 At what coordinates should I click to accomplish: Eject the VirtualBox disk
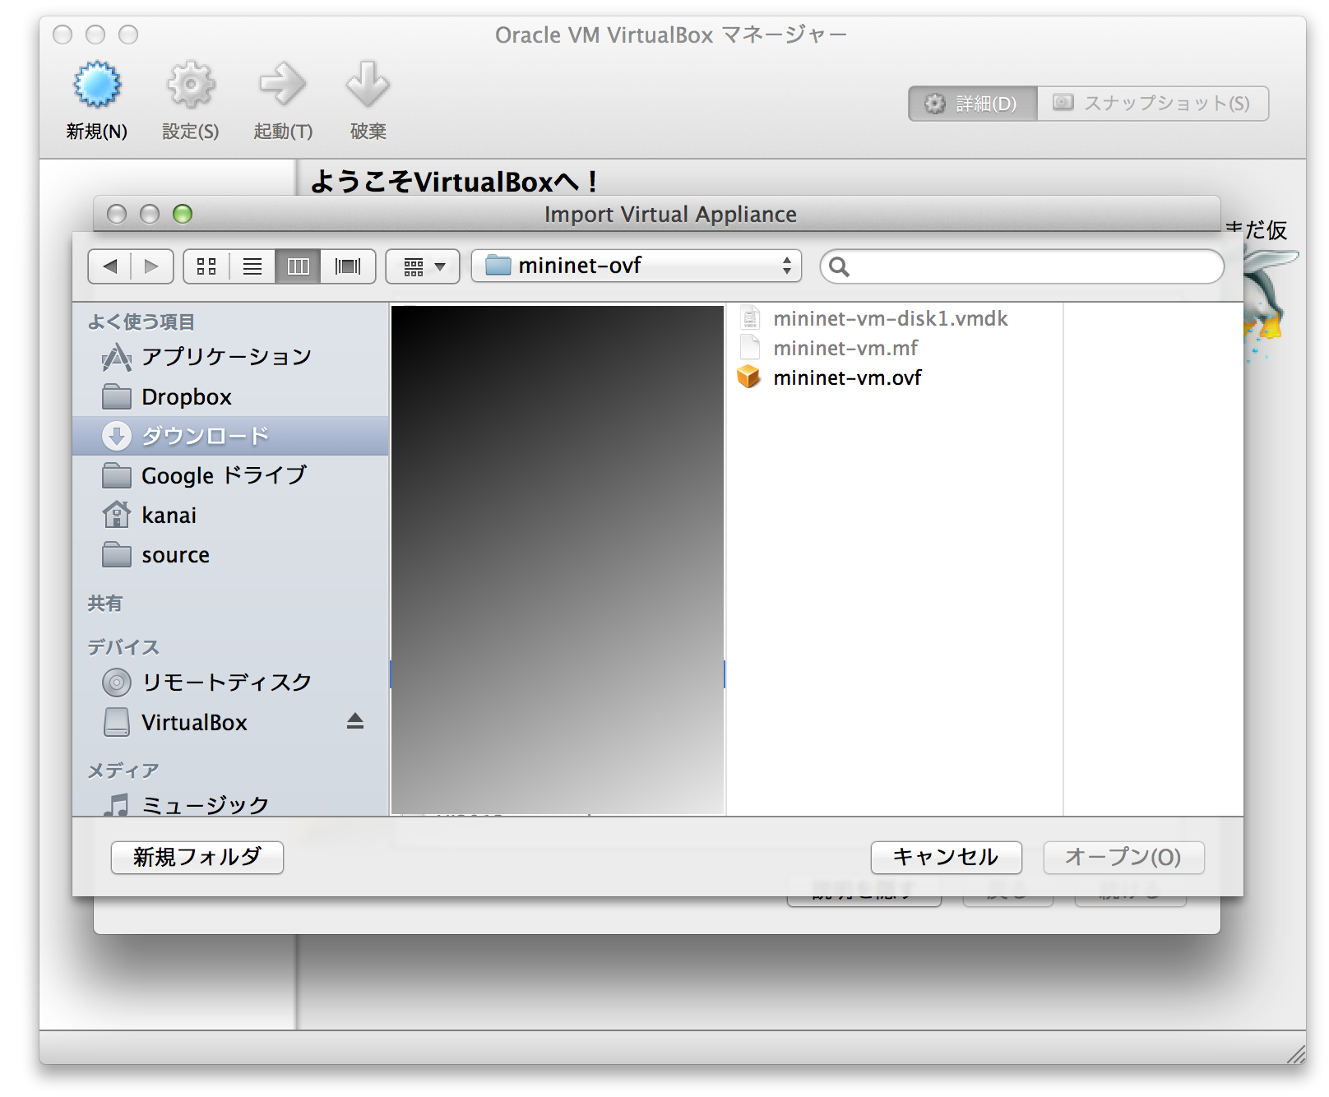tap(355, 721)
